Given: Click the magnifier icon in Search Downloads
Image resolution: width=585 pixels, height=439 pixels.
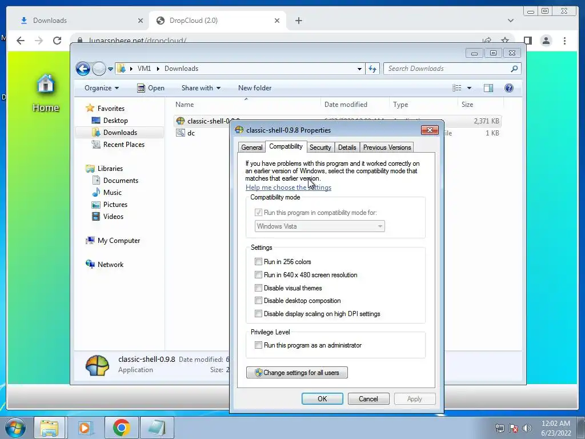Looking at the screenshot, I should 514,69.
